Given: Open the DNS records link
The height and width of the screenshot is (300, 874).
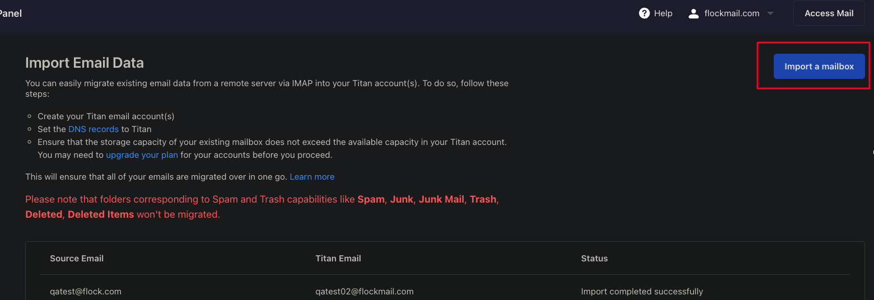Looking at the screenshot, I should point(94,129).
